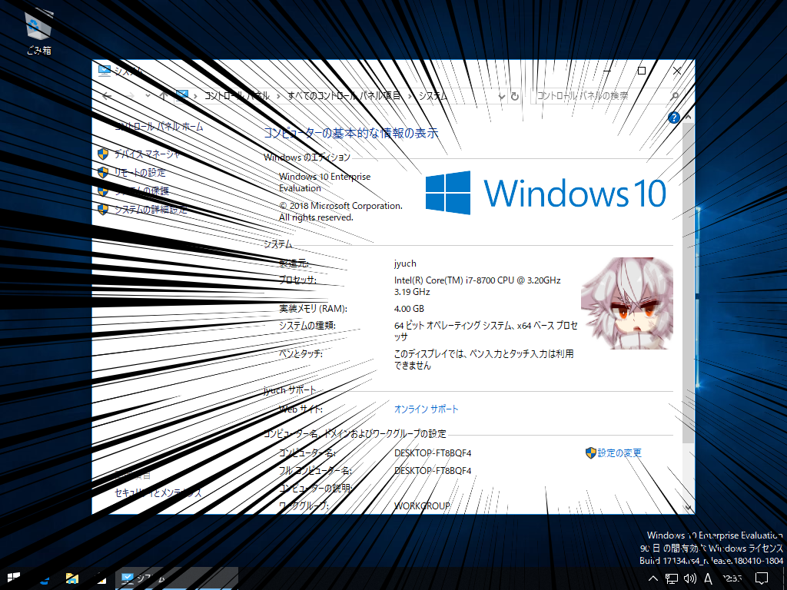Expand chevron before システム breadcrumb

coord(410,96)
